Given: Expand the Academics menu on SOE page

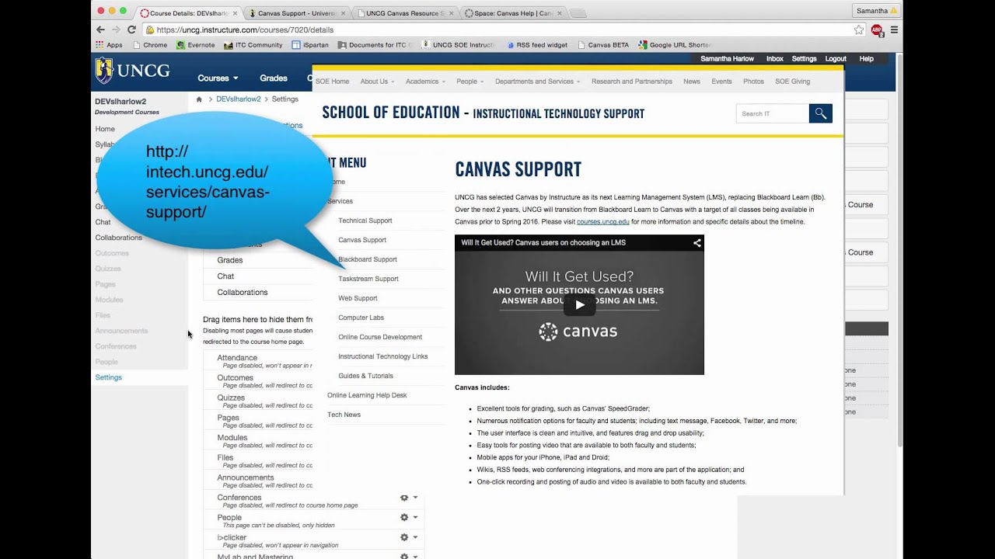Looking at the screenshot, I should pyautogui.click(x=425, y=82).
